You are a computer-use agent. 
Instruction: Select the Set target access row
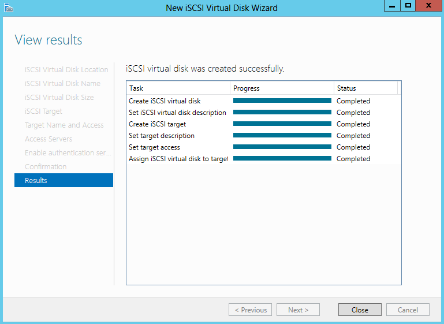(264, 147)
